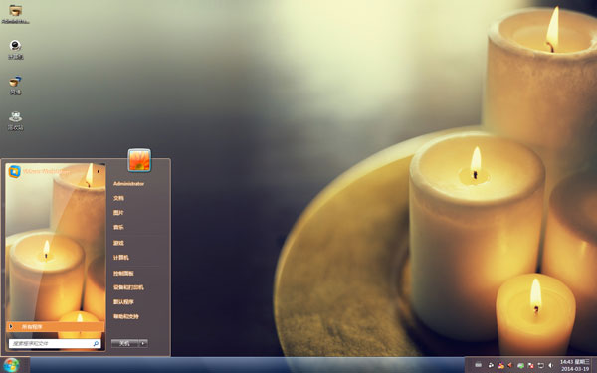Open Devices and Printers (设备和打印机)

pyautogui.click(x=128, y=287)
